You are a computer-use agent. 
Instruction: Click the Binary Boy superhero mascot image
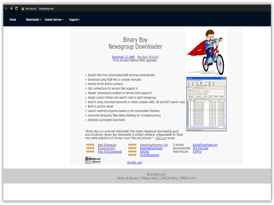(206, 51)
